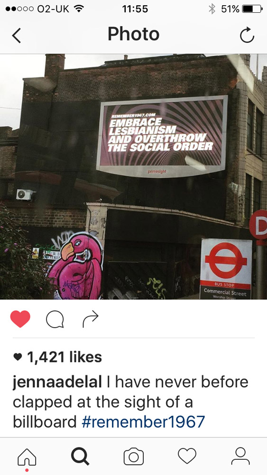Screen dimensions: 267x475
Task: Open jennaadelal's profile from the caption
Action: pos(57,383)
